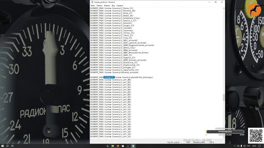The height and width of the screenshot is (148, 264).
Task: Maximize the Notepad window
Action: pyautogui.click(x=215, y=2)
